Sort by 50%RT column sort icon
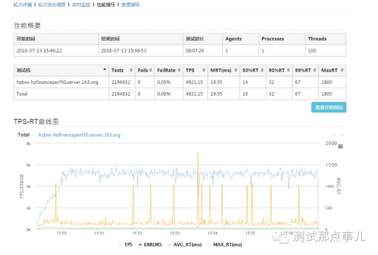This screenshot has height=255, width=378. 262,70
